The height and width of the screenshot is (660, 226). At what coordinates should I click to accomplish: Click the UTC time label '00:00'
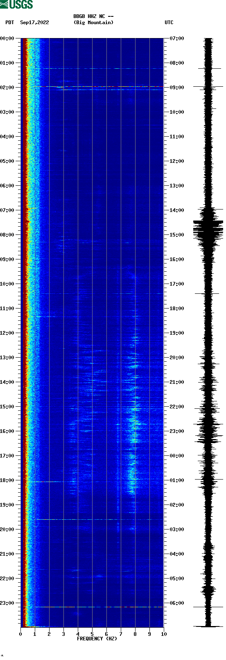click(x=177, y=456)
